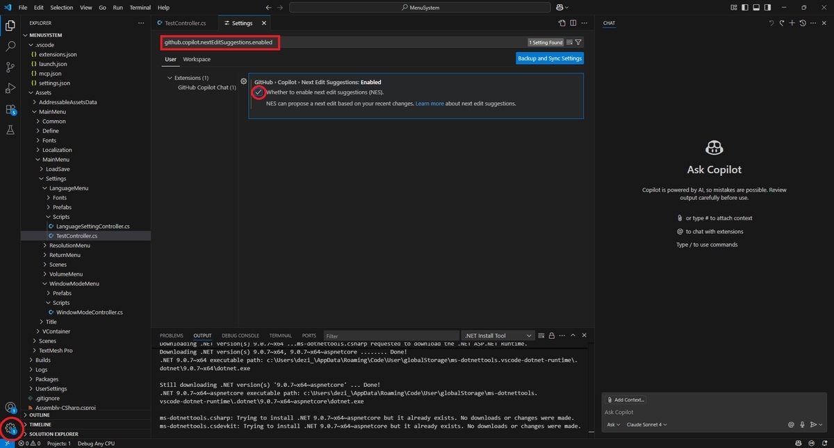Close the Chat panel

click(x=823, y=23)
